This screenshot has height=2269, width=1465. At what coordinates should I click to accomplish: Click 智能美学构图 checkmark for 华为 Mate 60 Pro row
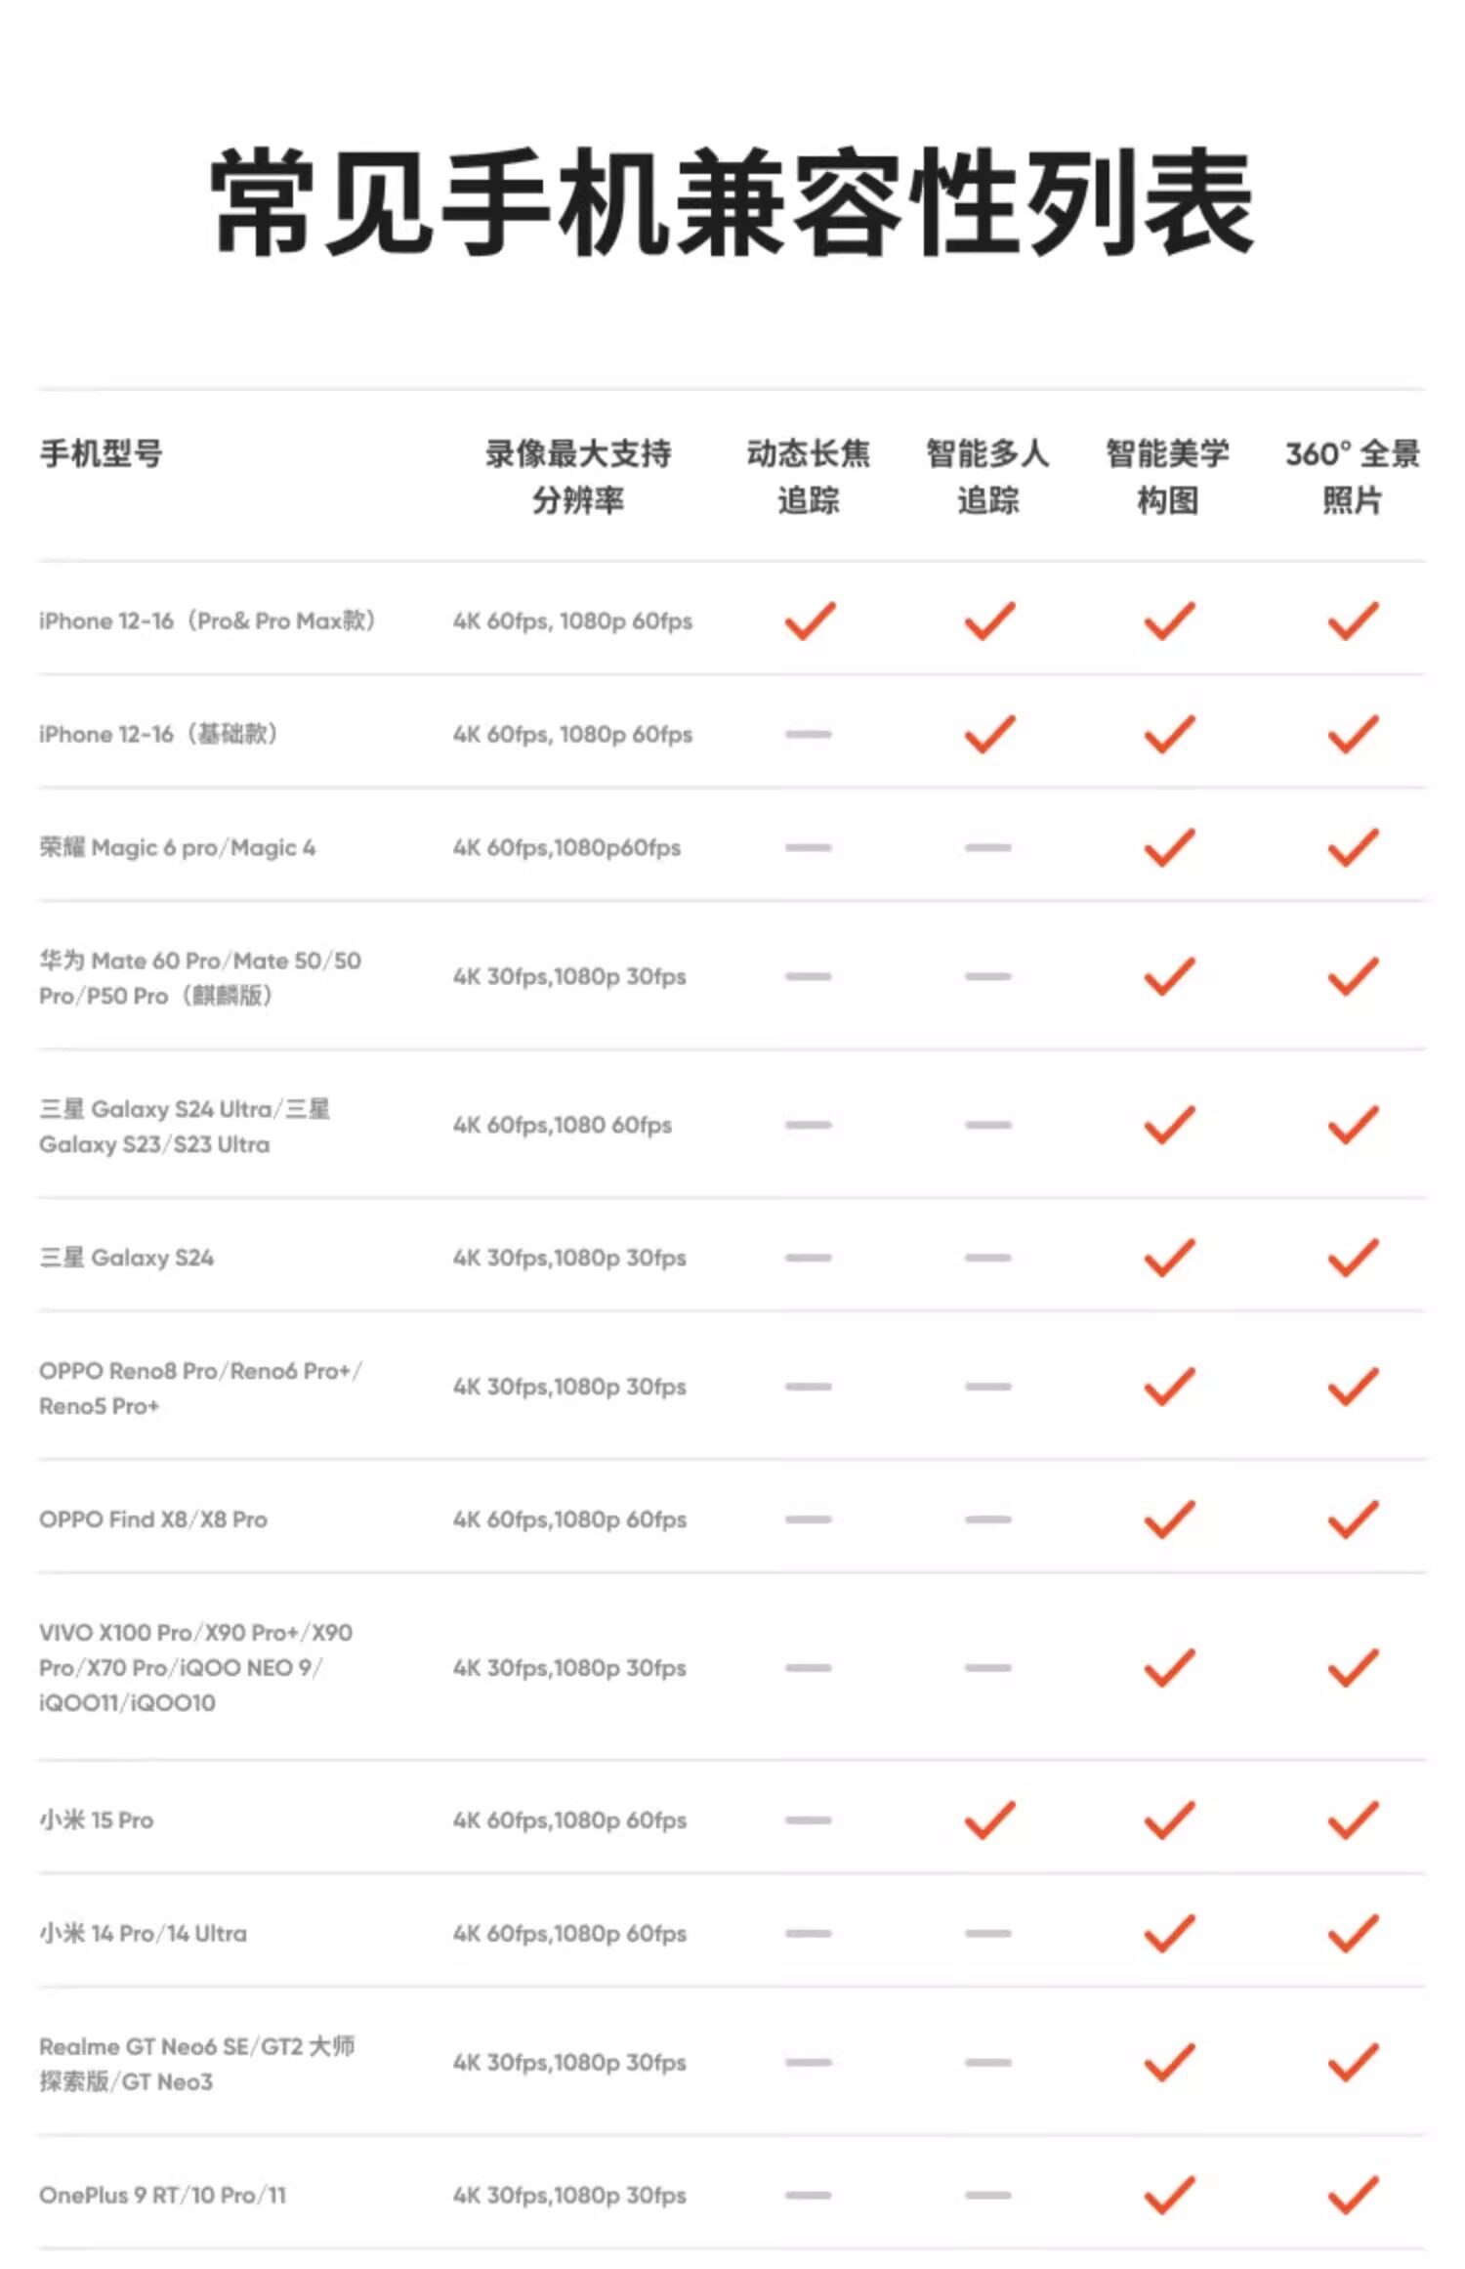(1169, 976)
